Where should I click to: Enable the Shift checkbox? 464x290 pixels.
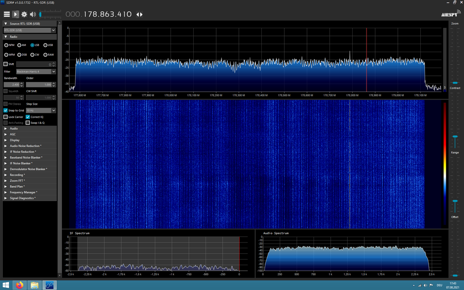[5, 64]
